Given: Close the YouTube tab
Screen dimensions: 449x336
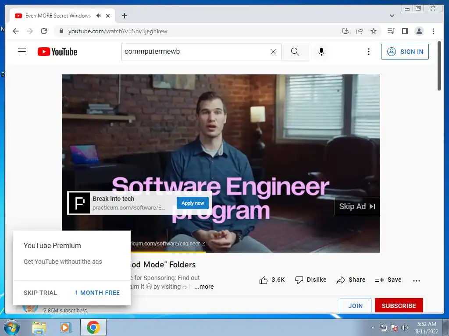Looking at the screenshot, I should click(x=108, y=16).
